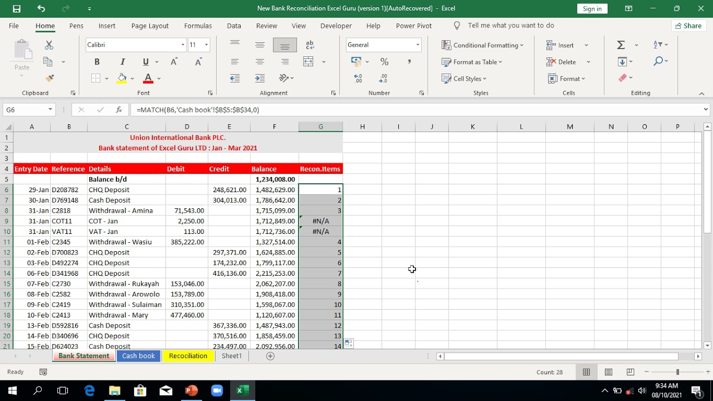The image size is (713, 401).
Task: Toggle Middle Align for the cell
Action: click(x=260, y=45)
